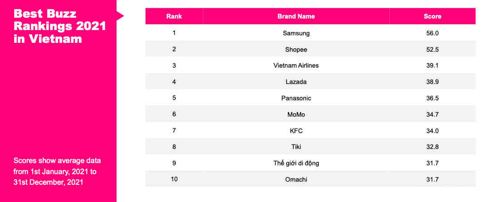Image resolution: width=481 pixels, height=202 pixels.
Task: Click the 52.5 score value
Action: [x=432, y=49]
